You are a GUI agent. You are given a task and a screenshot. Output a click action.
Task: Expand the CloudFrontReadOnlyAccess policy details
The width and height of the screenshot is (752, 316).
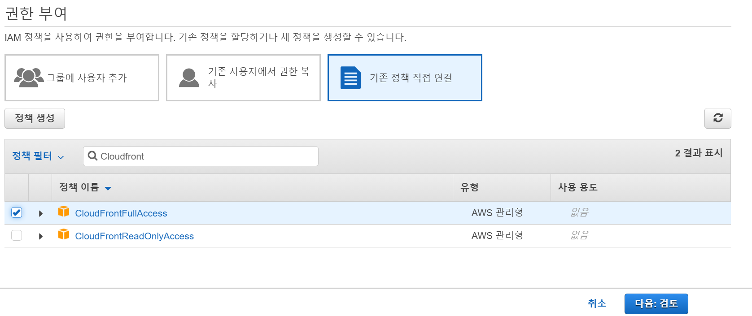pyautogui.click(x=40, y=236)
